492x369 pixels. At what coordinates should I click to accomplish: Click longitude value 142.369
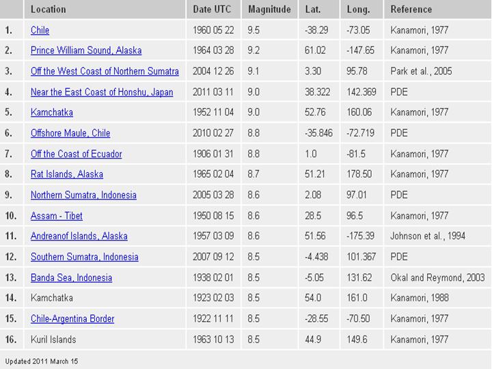[x=361, y=92]
